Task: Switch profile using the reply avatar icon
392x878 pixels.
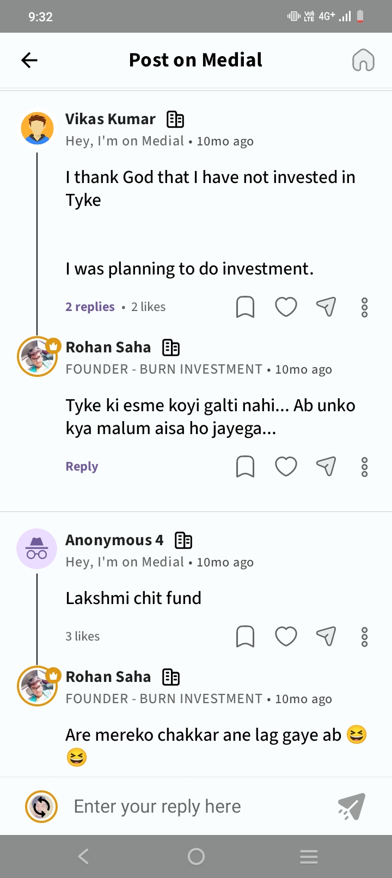Action: pyautogui.click(x=41, y=807)
